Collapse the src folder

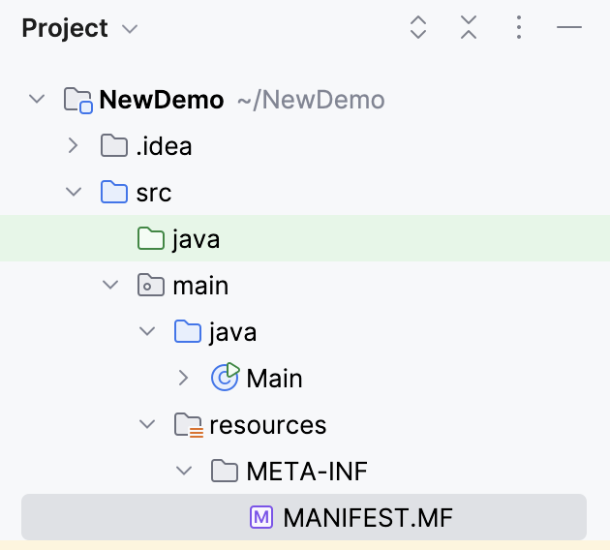(x=74, y=193)
